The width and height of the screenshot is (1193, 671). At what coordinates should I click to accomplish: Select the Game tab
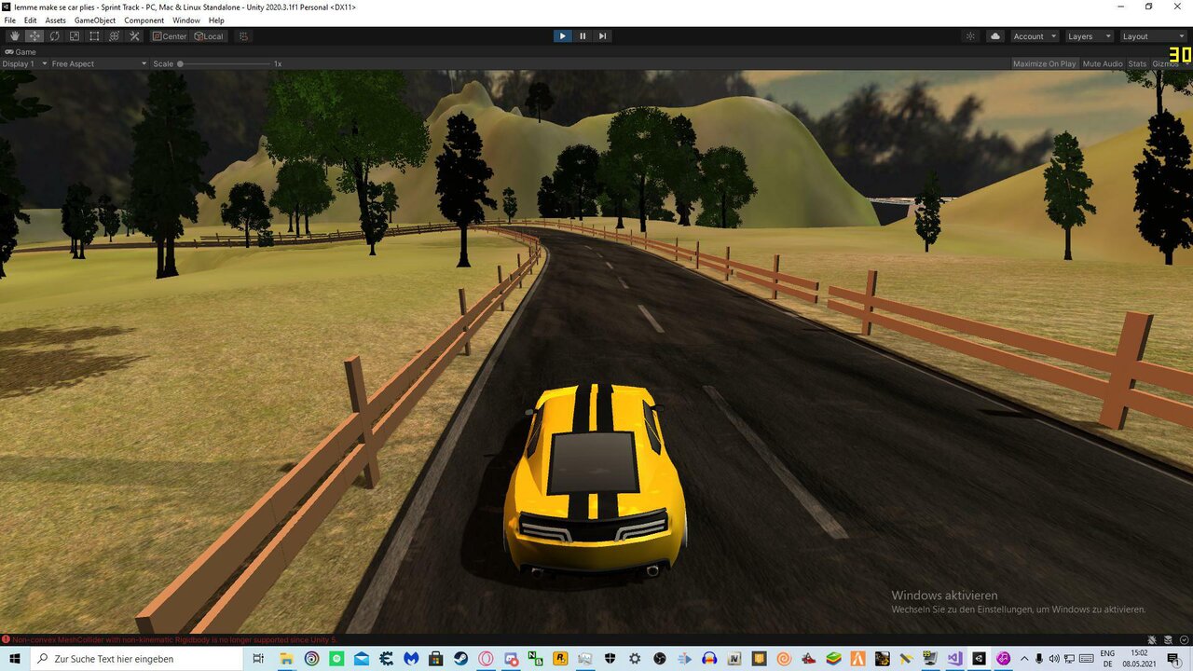click(x=21, y=52)
